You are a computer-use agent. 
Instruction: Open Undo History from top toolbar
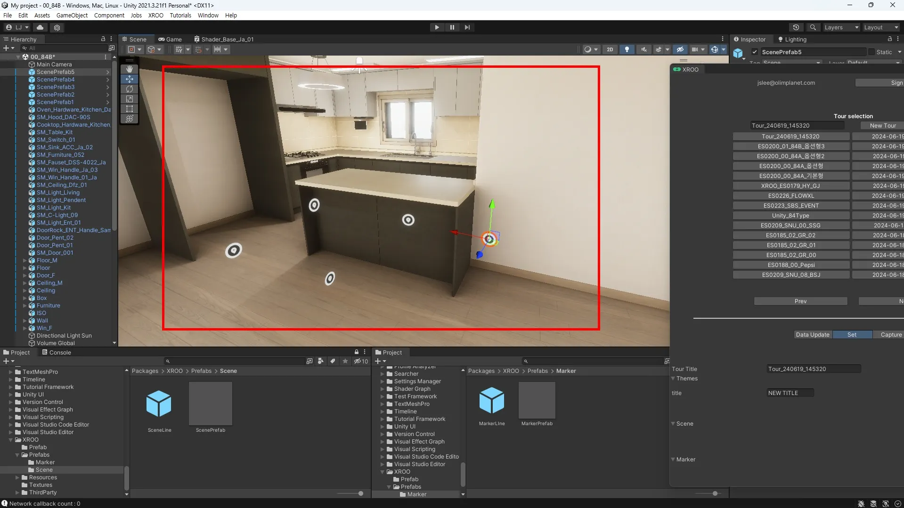pos(796,27)
